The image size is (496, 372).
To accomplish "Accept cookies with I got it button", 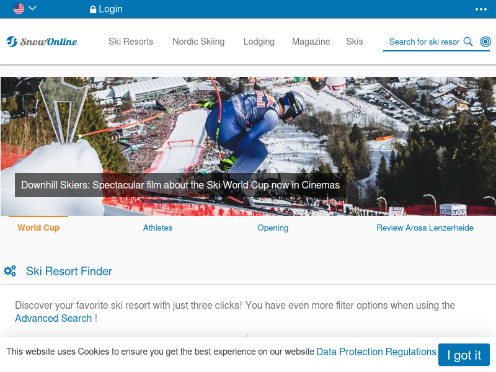I will click(x=464, y=355).
